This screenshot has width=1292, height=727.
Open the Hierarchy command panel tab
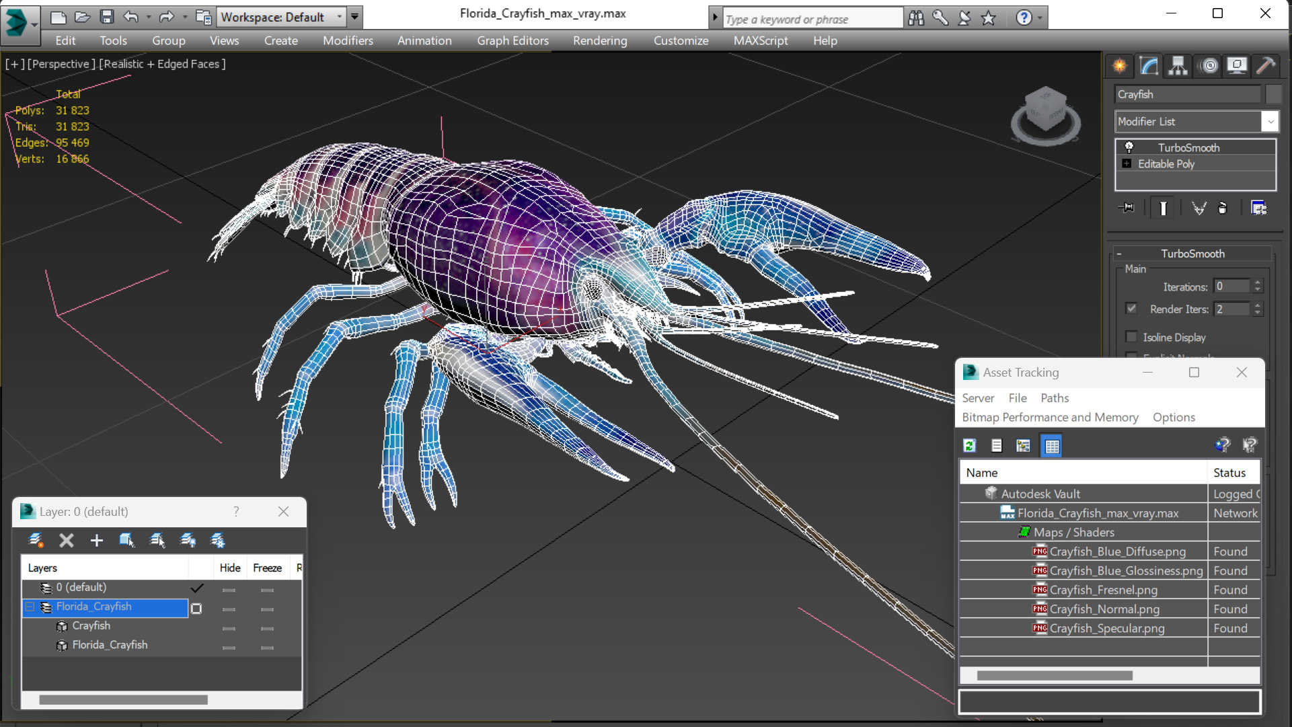(1178, 65)
